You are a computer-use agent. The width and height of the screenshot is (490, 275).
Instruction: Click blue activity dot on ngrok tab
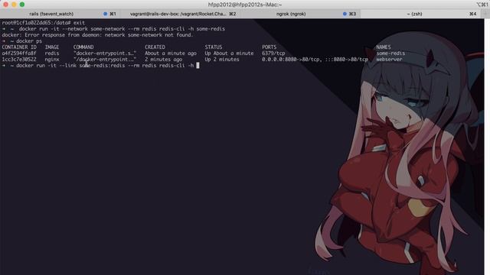(345, 14)
